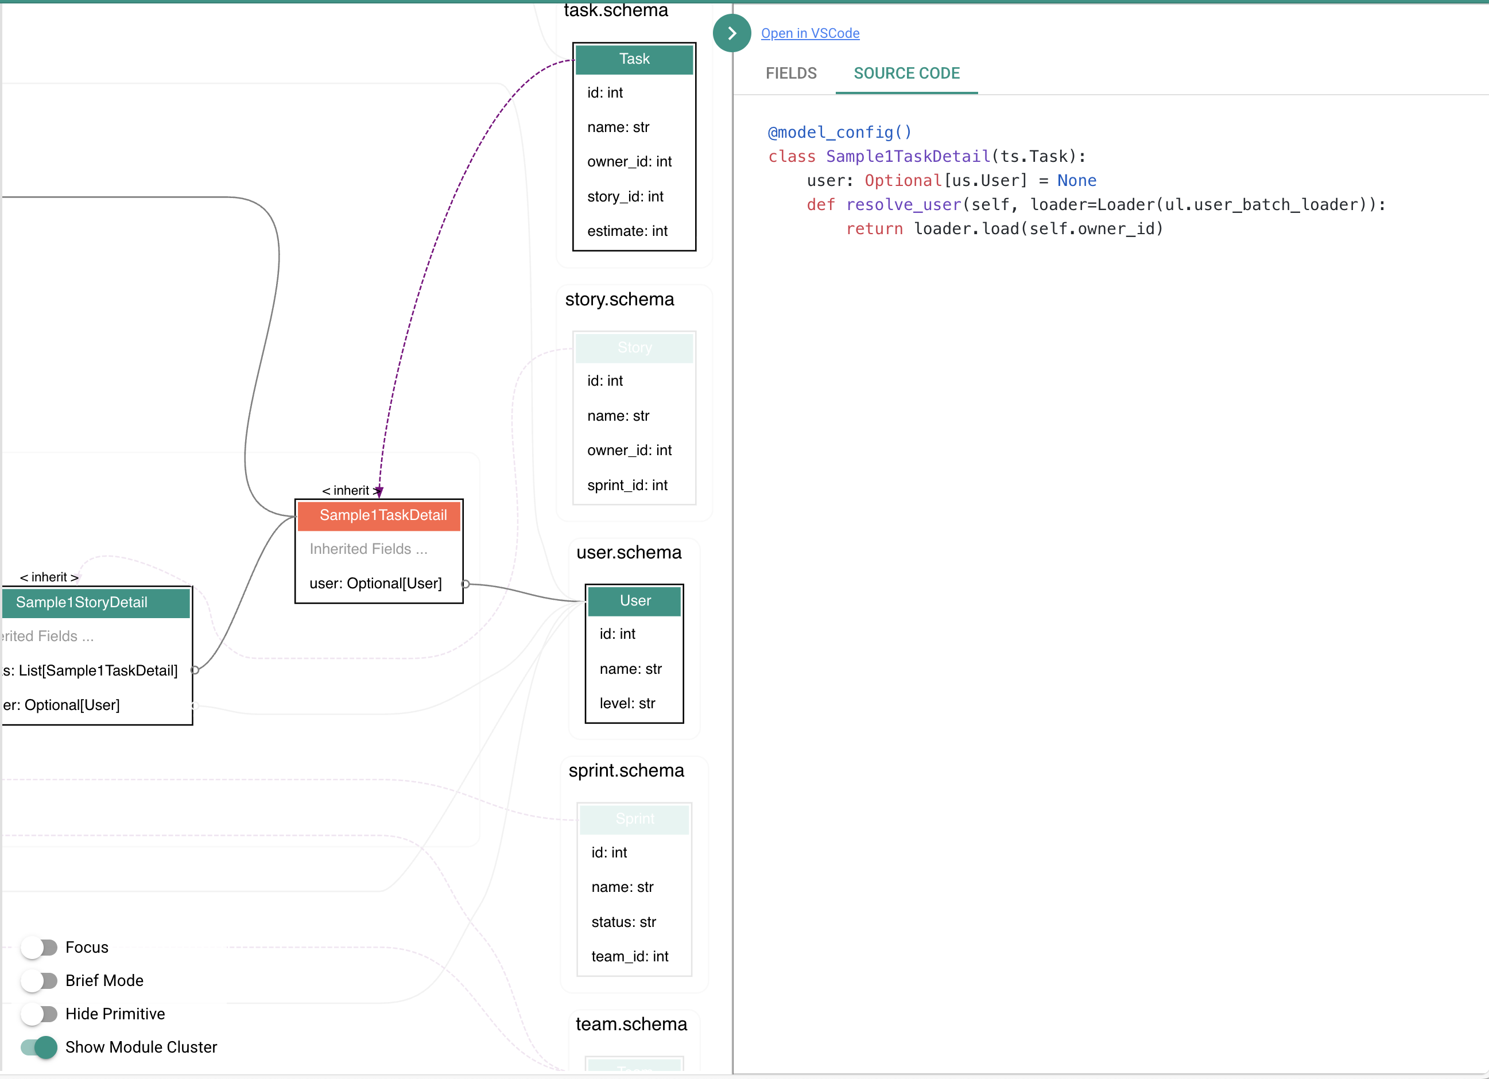Viewport: 1489px width, 1079px height.
Task: Switch to the FIELDS tab
Action: 790,73
